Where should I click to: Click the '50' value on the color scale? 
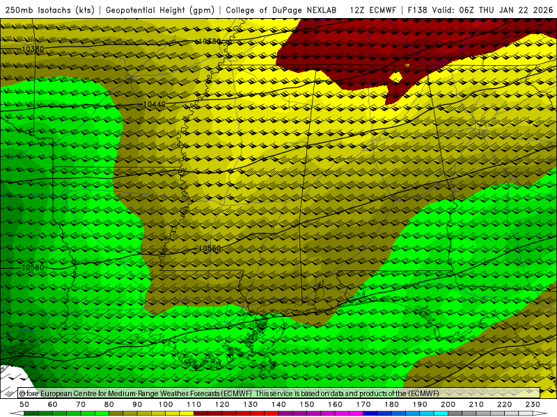[24, 404]
